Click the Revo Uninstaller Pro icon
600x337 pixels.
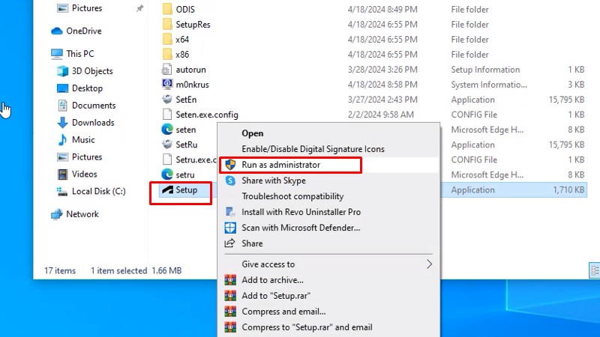click(230, 212)
